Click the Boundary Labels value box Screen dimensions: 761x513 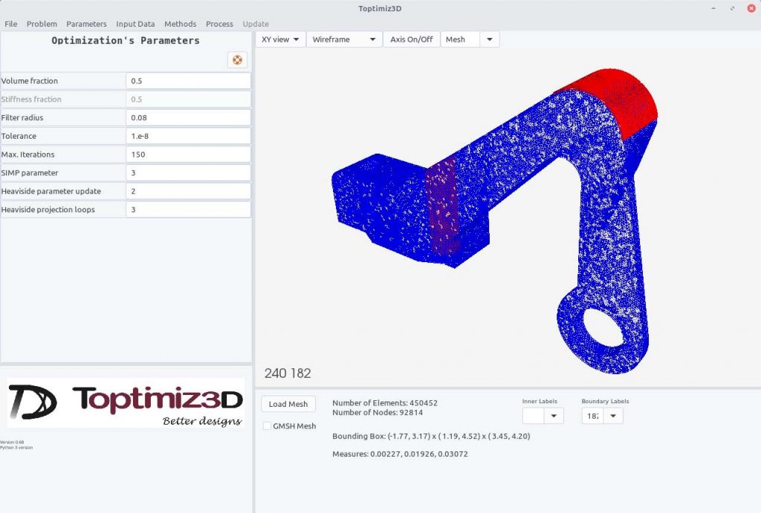click(592, 416)
